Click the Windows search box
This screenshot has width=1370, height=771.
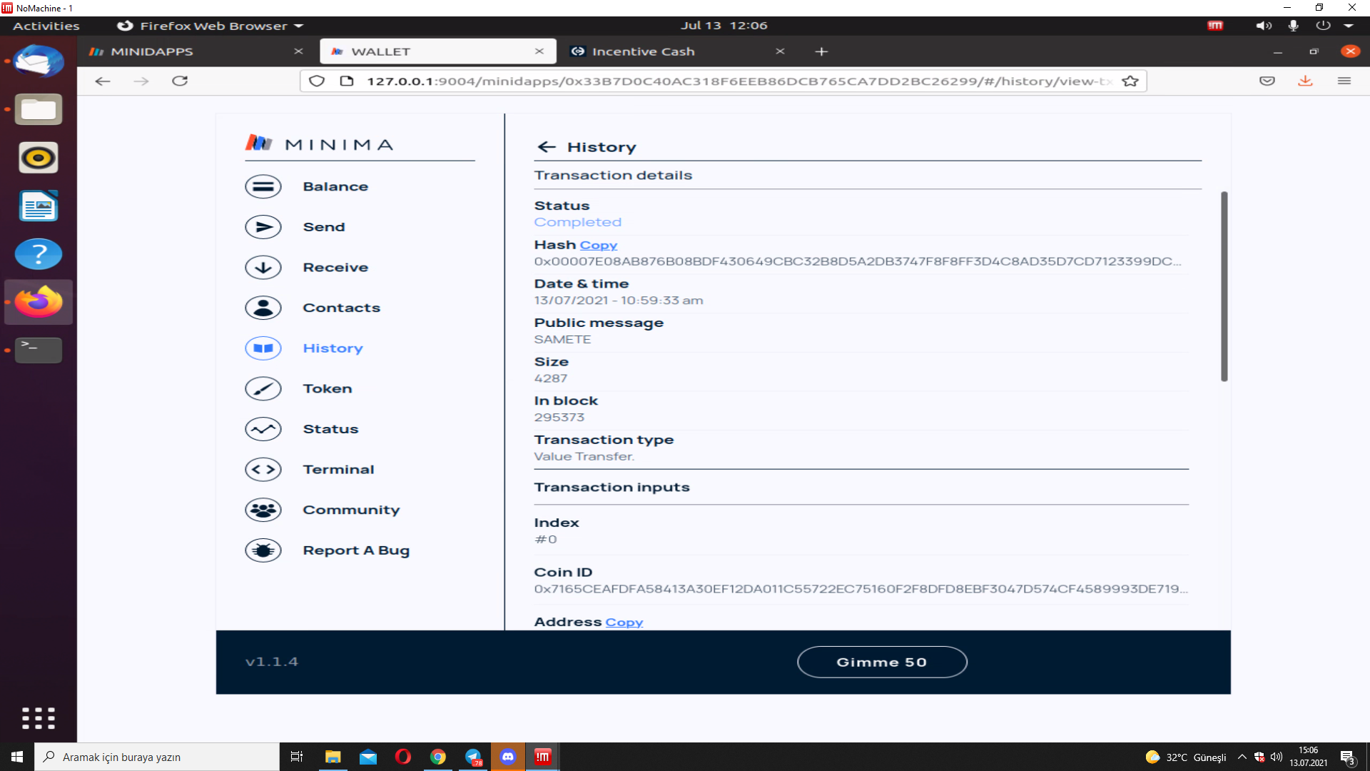click(x=157, y=757)
